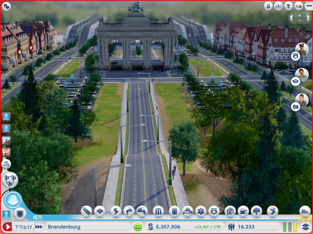Open the Waste disposal trash can menu
Screen dimensions: 313x234
tap(175, 211)
